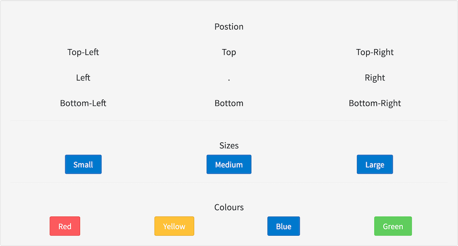
Task: Select the Right position option
Action: [375, 78]
